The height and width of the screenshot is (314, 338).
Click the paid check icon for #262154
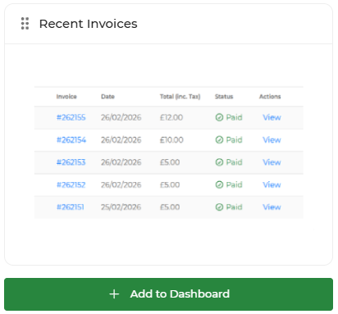click(219, 140)
